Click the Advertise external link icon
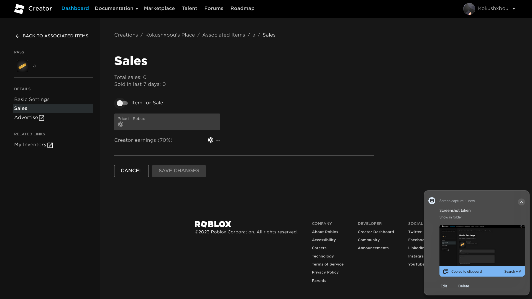 [42, 118]
